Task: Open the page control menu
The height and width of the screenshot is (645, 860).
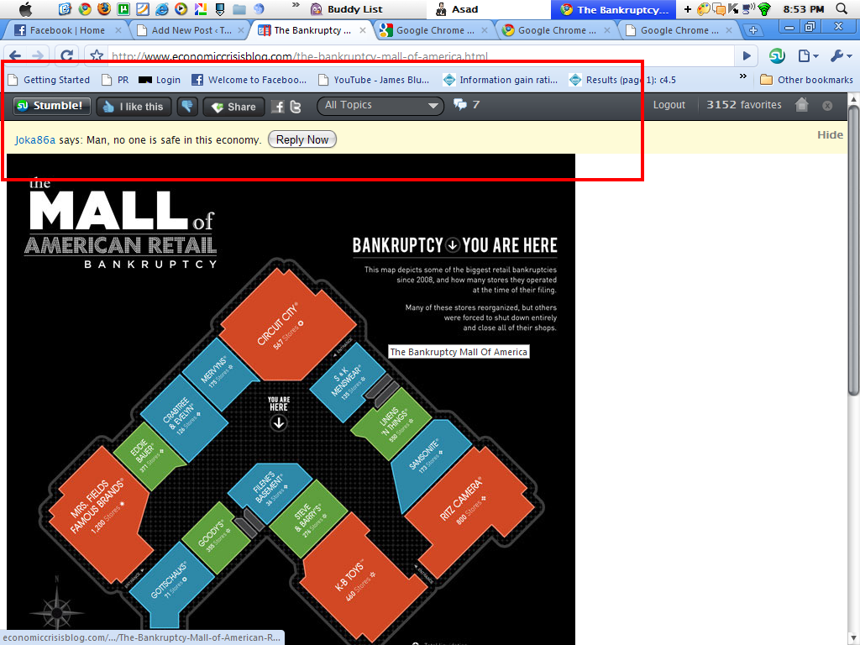Action: [x=809, y=55]
